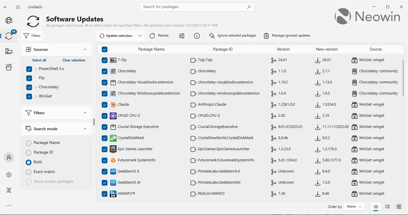Click the CPUID CPU-Z application icon
The height and width of the screenshot is (215, 408).
[113, 116]
